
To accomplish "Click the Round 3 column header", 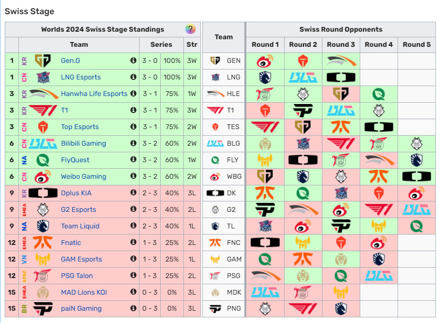I will click(341, 44).
